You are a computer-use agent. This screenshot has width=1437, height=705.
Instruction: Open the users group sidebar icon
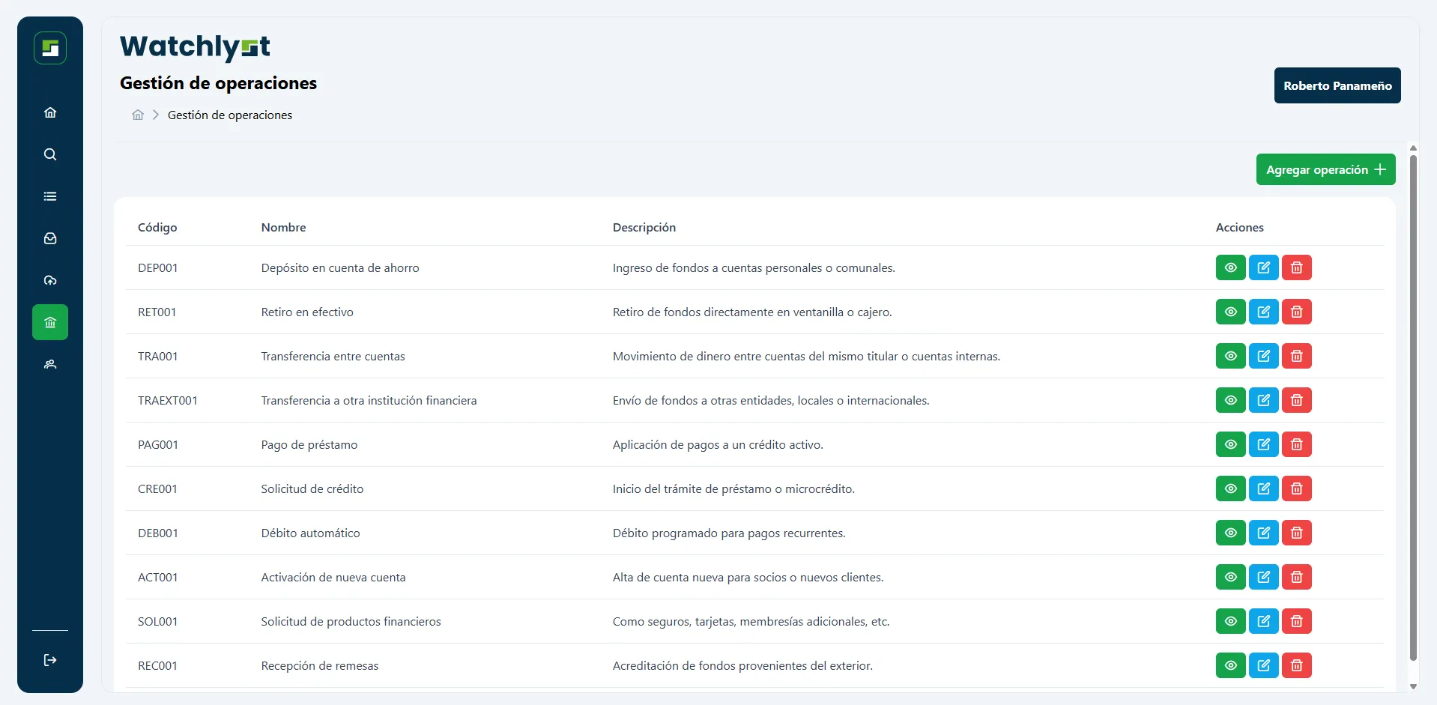50,364
